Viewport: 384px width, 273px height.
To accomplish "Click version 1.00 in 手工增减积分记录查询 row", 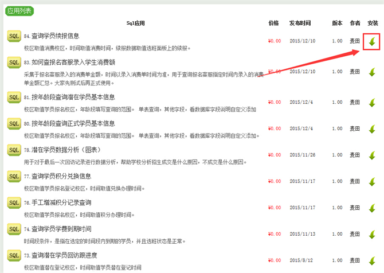I will (x=337, y=208).
